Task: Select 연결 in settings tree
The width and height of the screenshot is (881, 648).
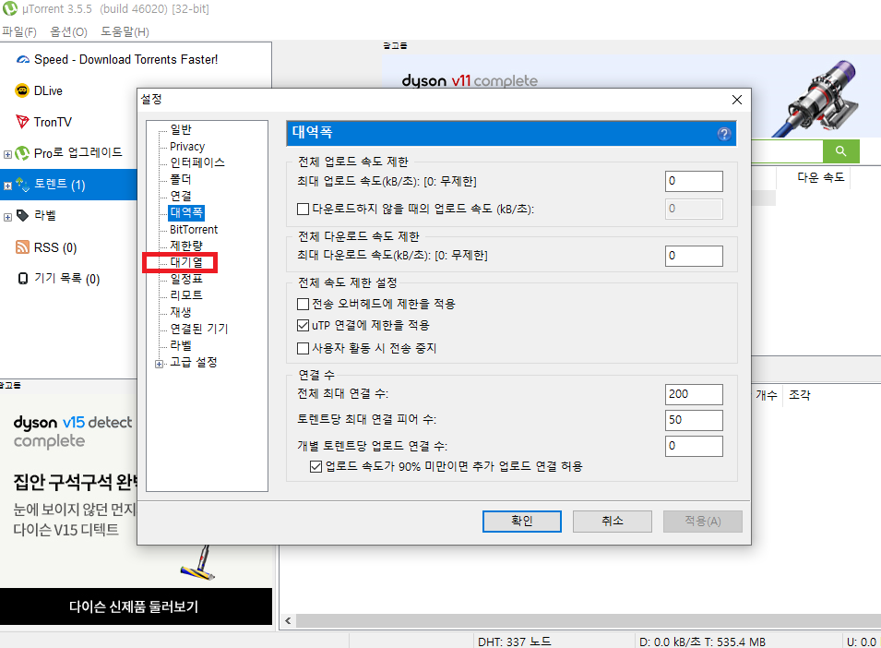Action: pyautogui.click(x=181, y=196)
